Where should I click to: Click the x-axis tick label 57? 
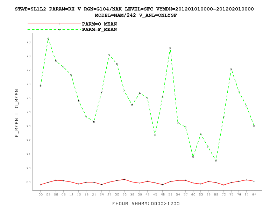185,194
